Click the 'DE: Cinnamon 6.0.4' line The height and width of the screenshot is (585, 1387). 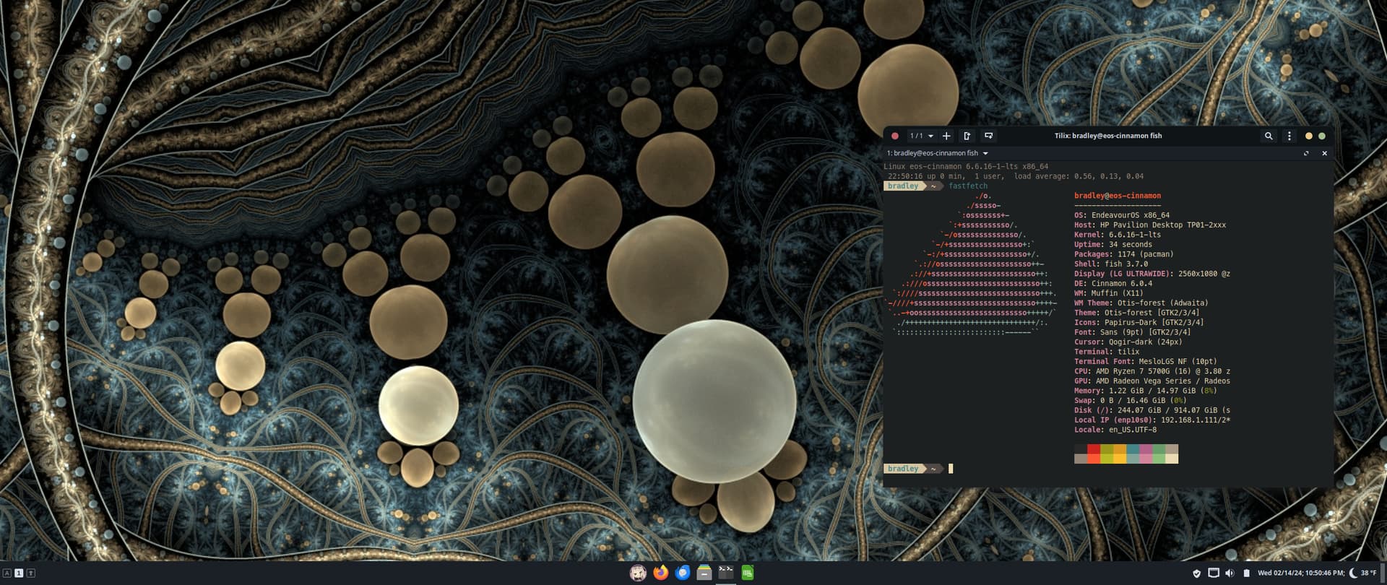1113,284
